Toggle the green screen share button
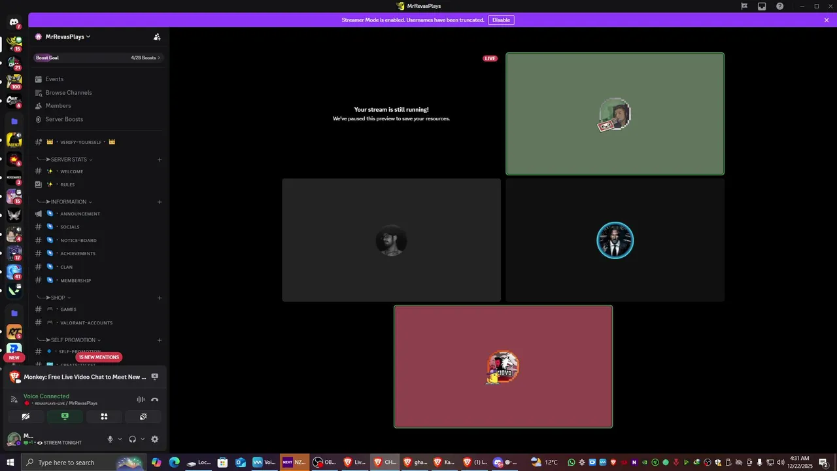The width and height of the screenshot is (837, 471). (65, 416)
